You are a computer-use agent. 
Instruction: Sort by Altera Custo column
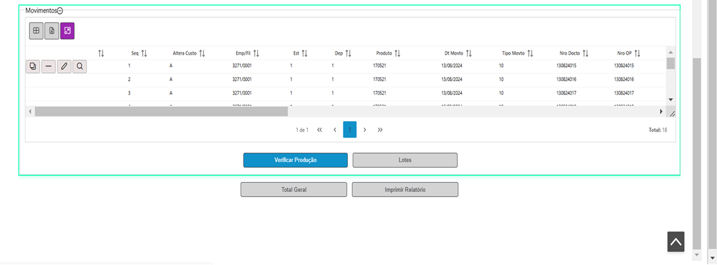(203, 53)
